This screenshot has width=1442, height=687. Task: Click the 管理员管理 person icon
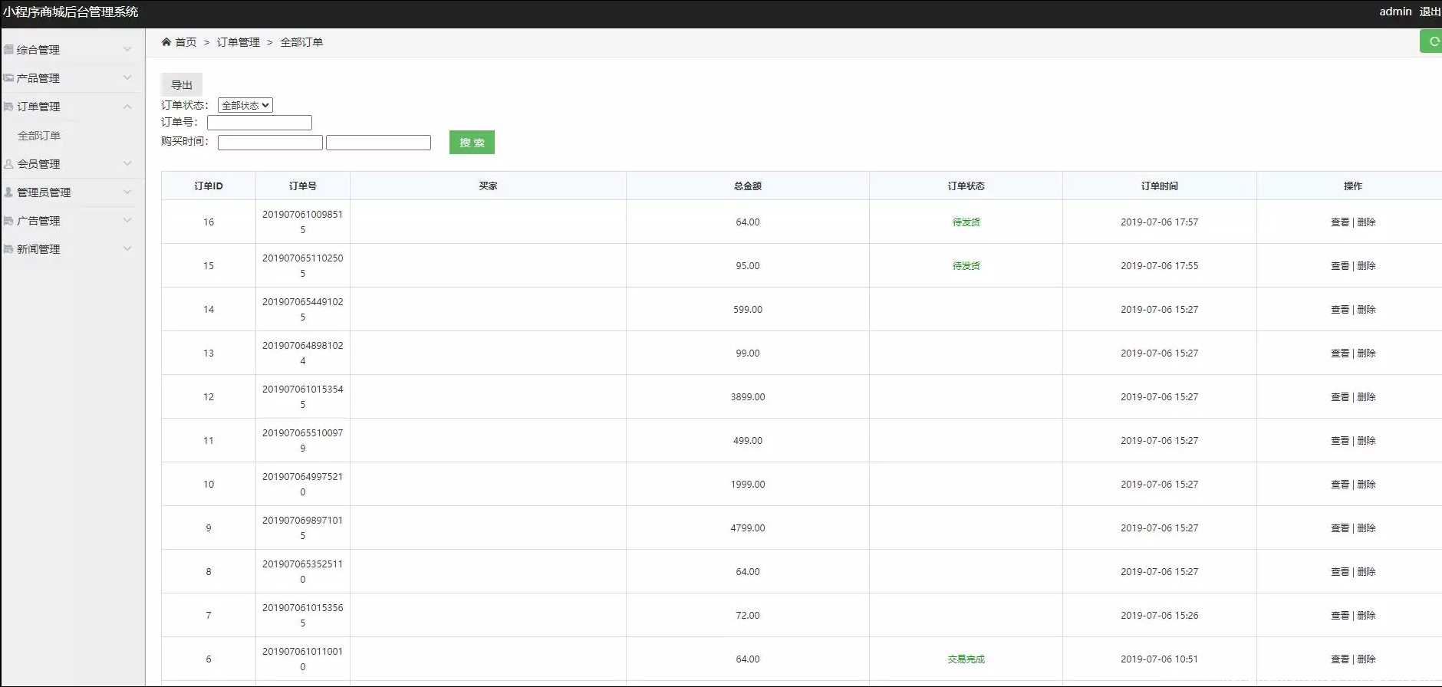pos(8,192)
